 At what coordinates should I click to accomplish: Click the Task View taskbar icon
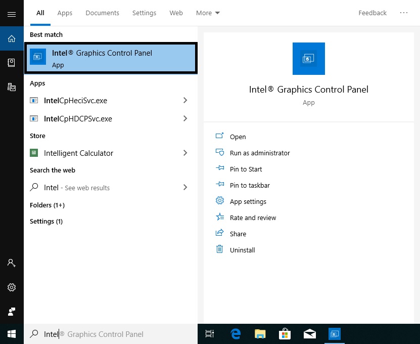click(210, 334)
